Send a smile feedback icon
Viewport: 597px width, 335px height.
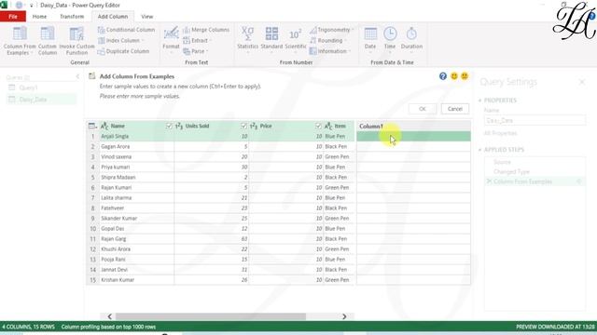tap(454, 76)
